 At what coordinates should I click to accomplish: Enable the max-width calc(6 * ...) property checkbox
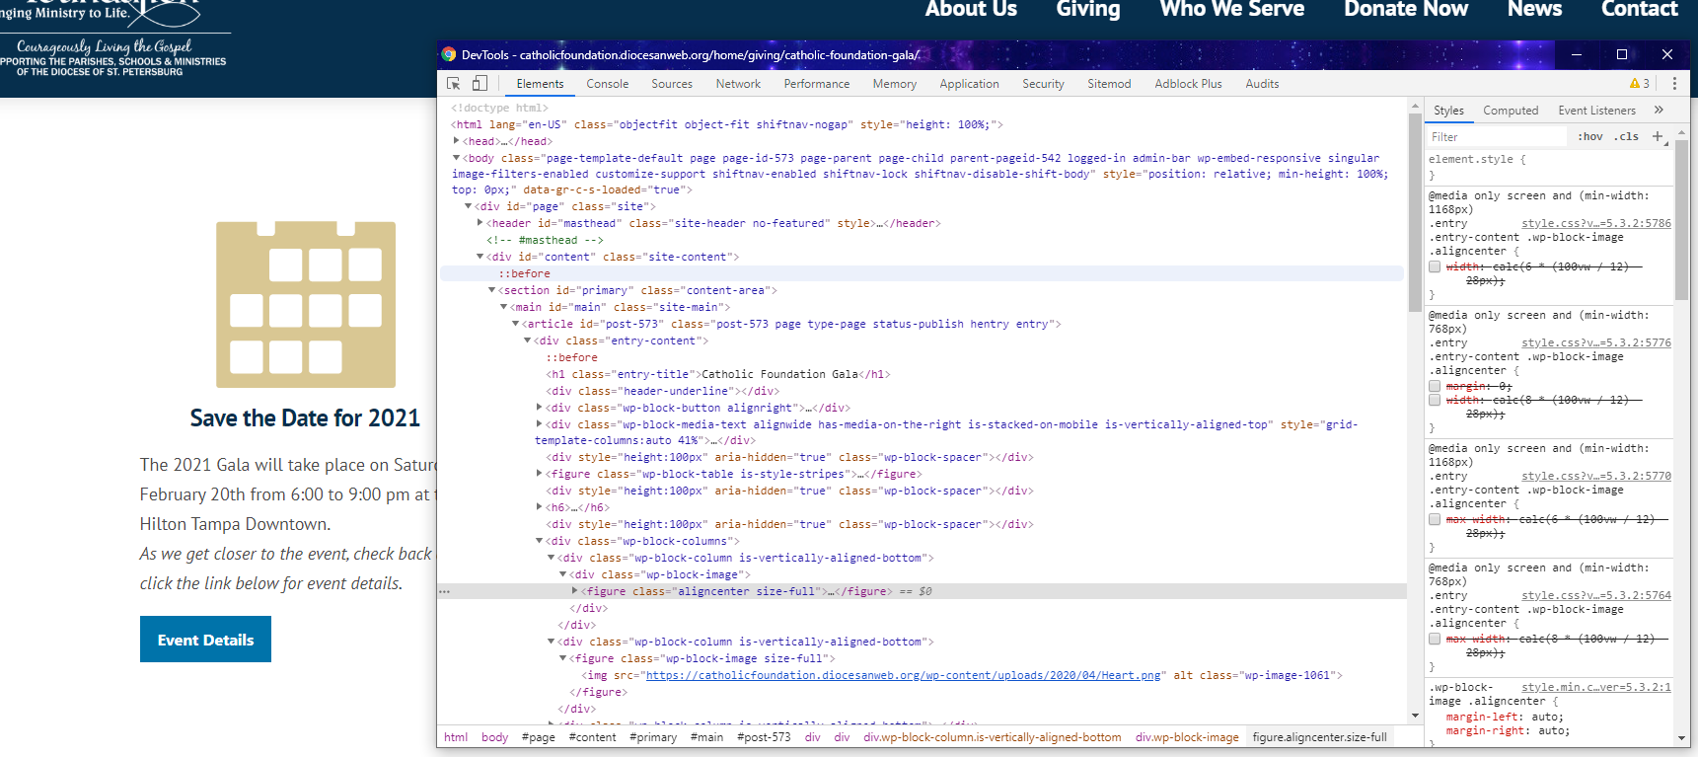[x=1435, y=519]
